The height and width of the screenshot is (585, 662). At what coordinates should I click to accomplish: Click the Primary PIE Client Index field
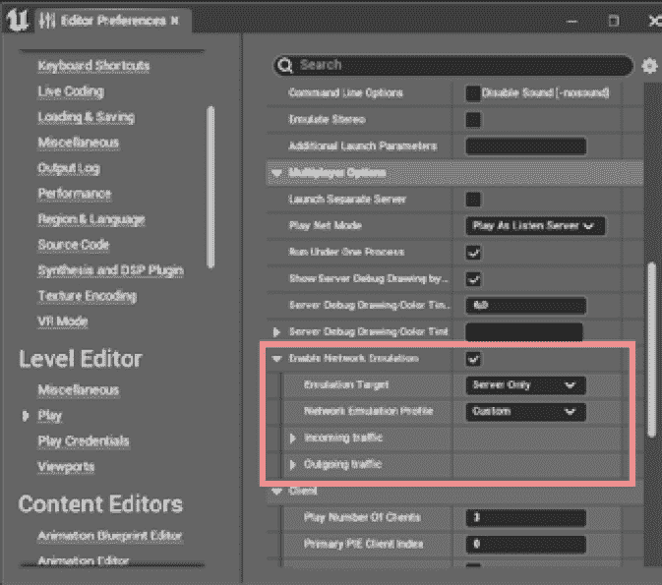(525, 545)
